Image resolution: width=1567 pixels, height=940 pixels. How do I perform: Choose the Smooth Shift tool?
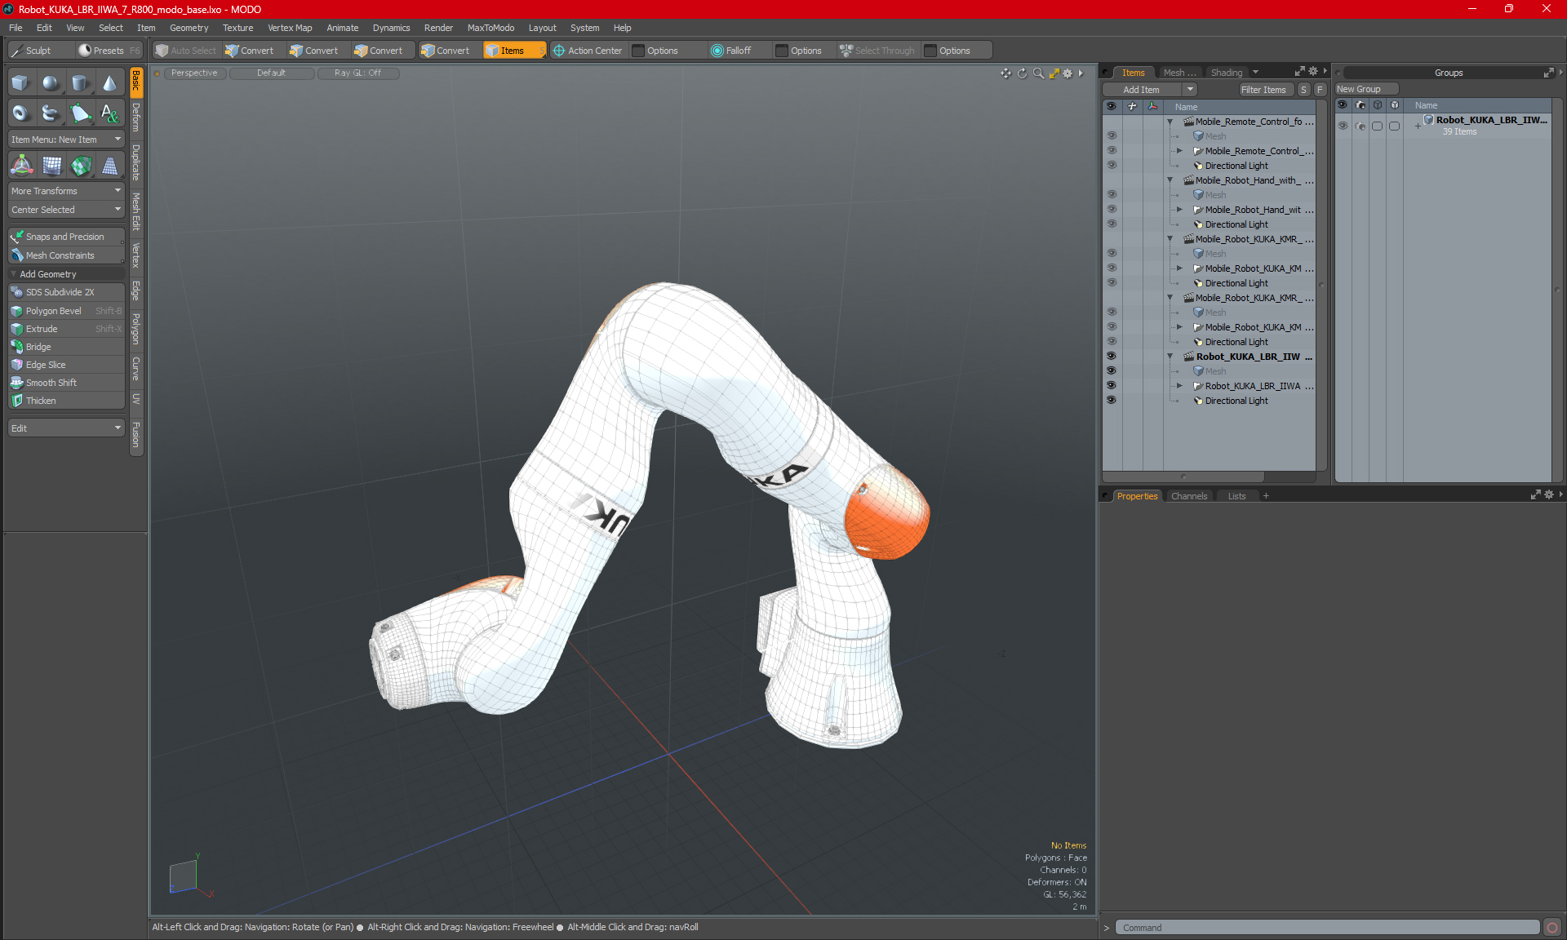(66, 383)
